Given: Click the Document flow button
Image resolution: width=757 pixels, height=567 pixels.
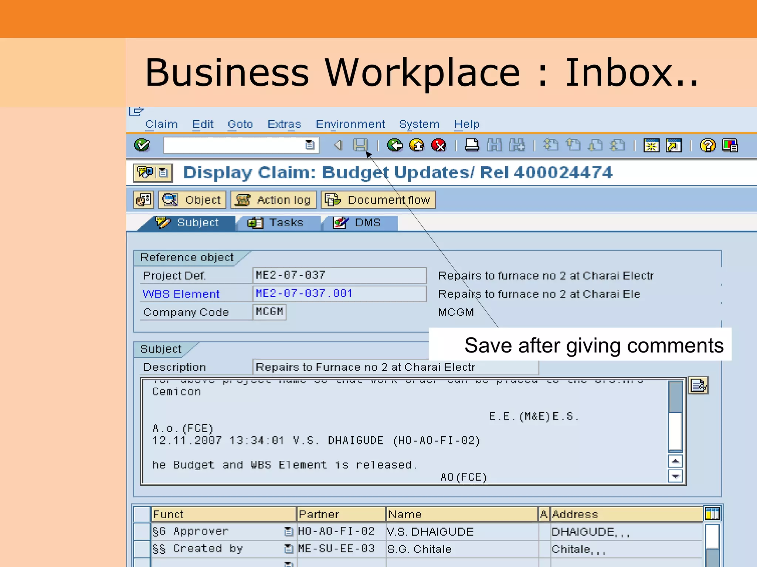Looking at the screenshot, I should (378, 200).
